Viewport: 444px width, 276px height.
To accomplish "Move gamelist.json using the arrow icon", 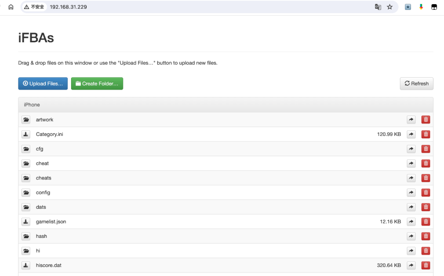I will click(x=411, y=222).
